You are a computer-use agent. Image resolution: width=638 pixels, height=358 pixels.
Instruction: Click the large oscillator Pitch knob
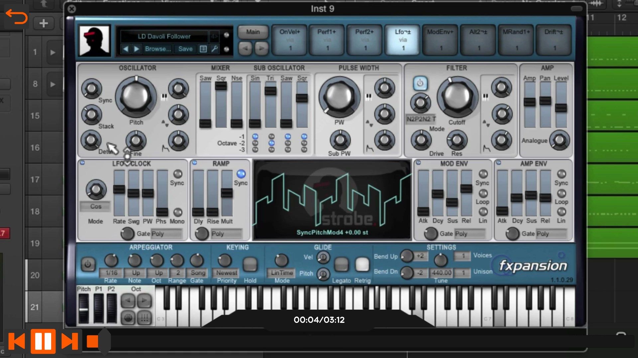[x=136, y=96]
